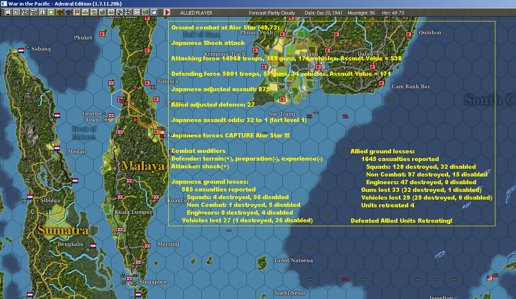Click the single yellow ship toolbar icon

85,12
